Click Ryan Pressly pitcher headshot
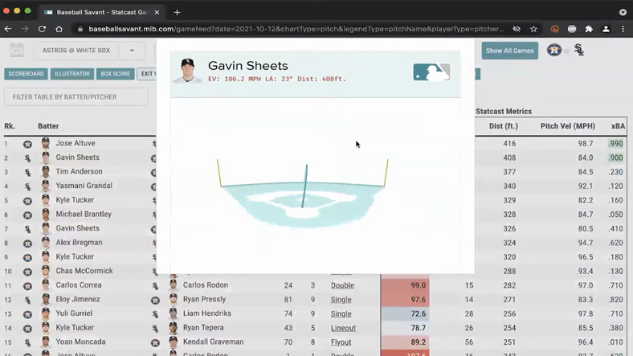 coord(174,299)
